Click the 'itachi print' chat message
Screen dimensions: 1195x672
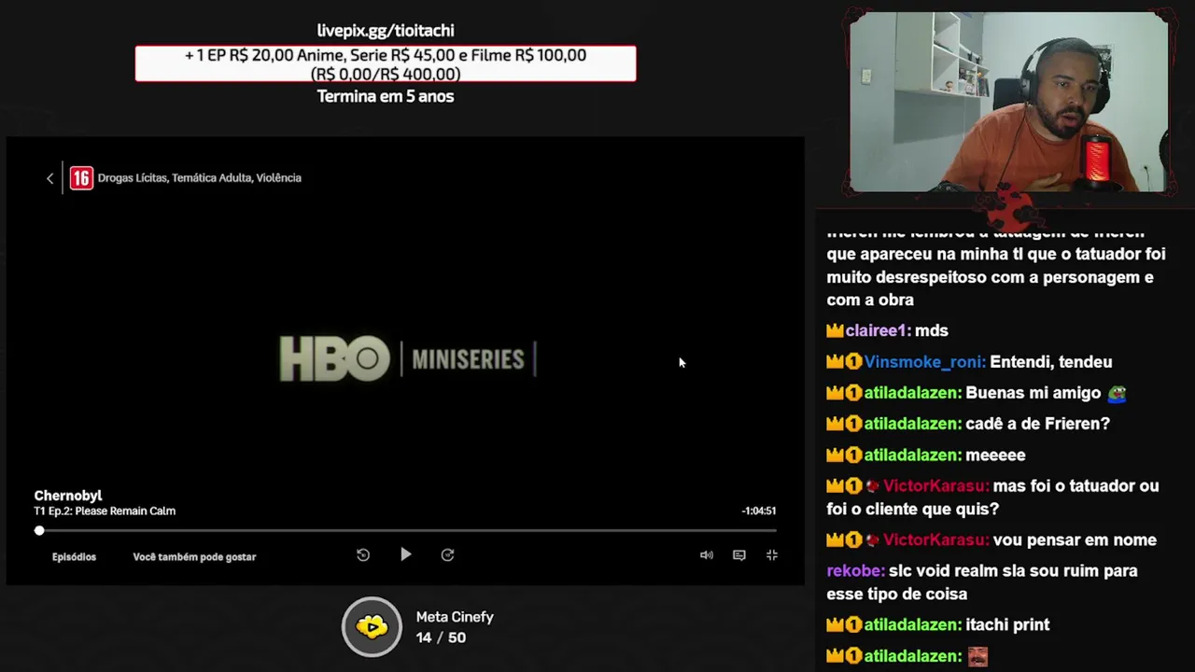click(x=1007, y=625)
